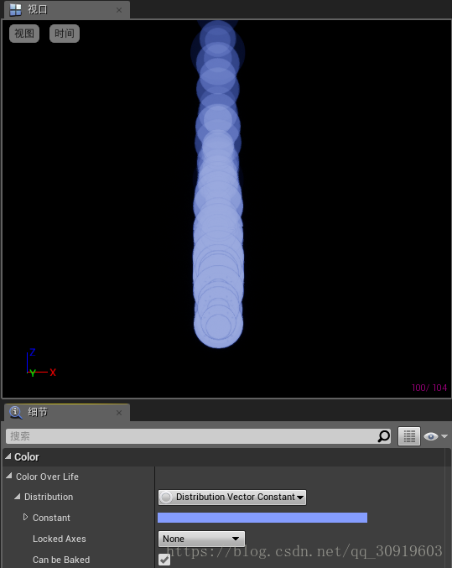Collapse the Distribution property row

[18, 497]
